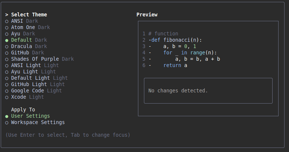Focus the Select Theme section heading
Image resolution: width=289 pixels, height=152 pixels.
pyautogui.click(x=29, y=15)
